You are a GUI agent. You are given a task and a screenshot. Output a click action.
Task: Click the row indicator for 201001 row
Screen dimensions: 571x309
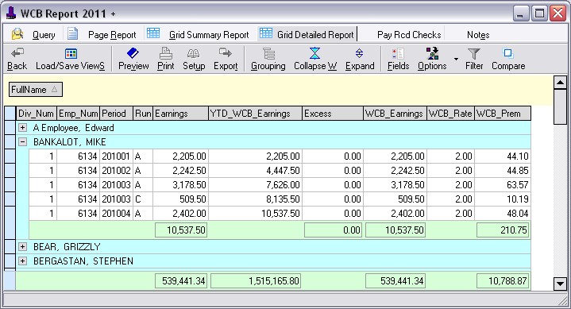10,156
